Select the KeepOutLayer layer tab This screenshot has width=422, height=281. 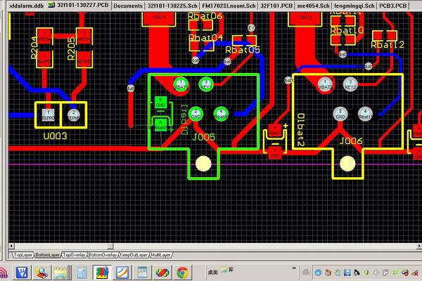[134, 254]
